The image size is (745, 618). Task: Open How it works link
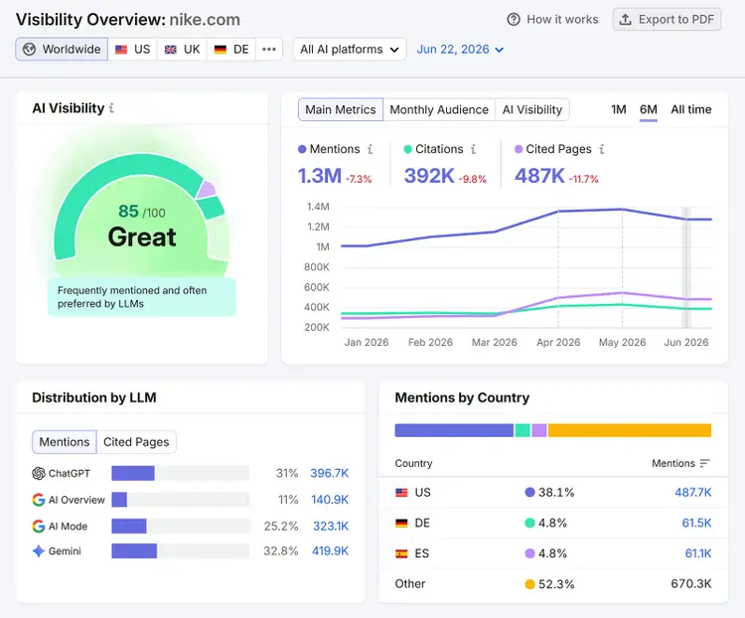click(x=553, y=20)
